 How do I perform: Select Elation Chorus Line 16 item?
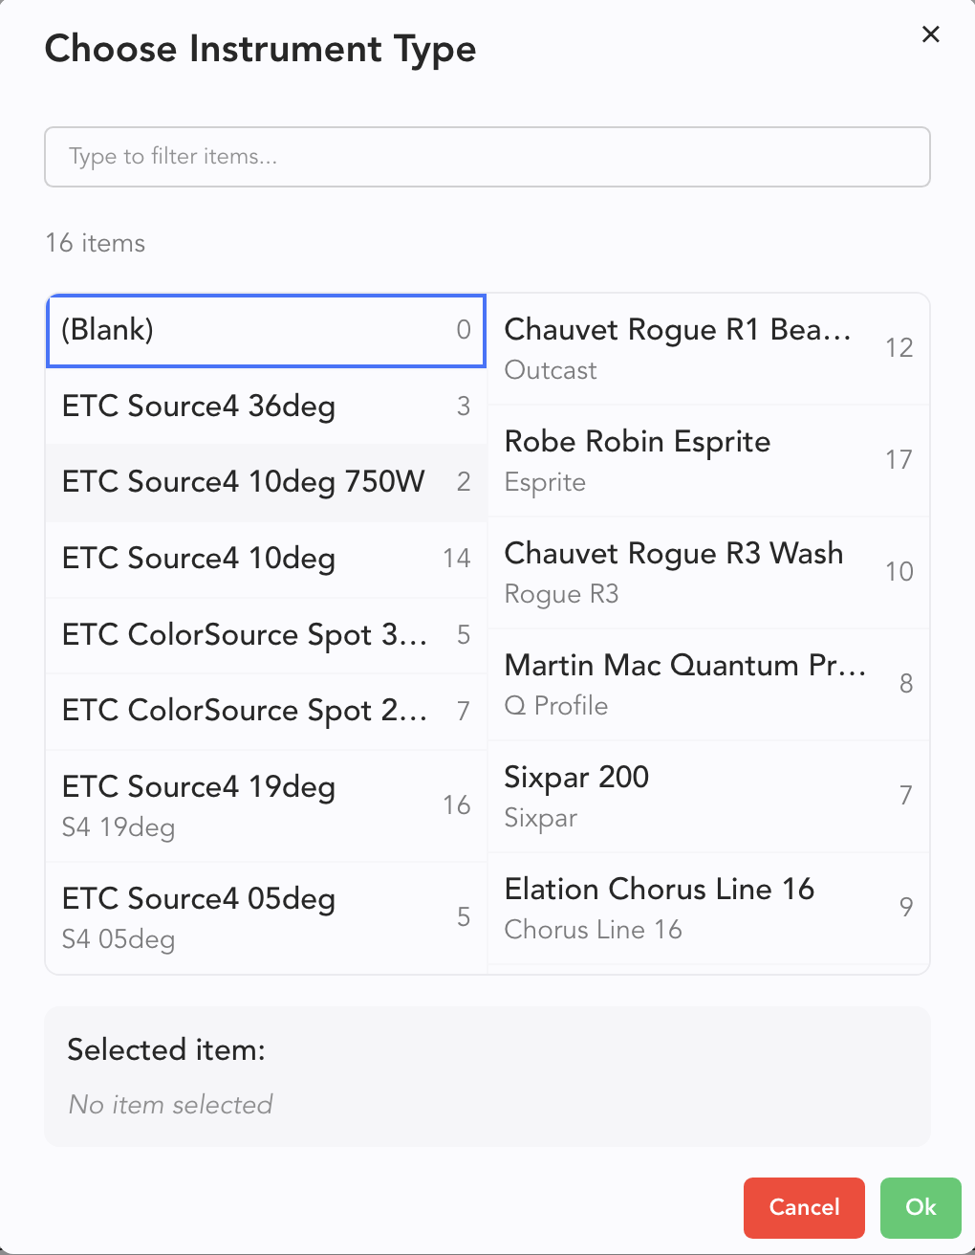pos(707,908)
